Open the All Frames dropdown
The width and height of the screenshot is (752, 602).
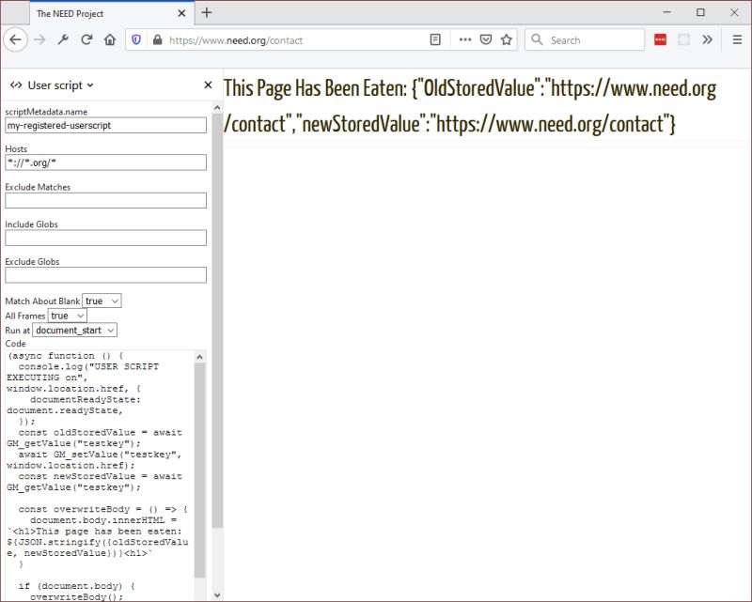click(66, 316)
